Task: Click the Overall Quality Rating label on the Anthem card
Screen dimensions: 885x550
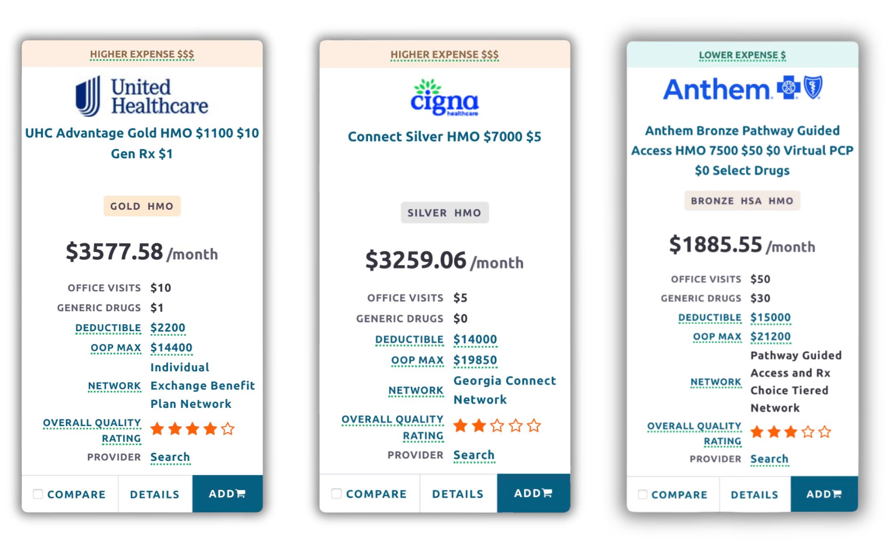Action: [x=694, y=433]
